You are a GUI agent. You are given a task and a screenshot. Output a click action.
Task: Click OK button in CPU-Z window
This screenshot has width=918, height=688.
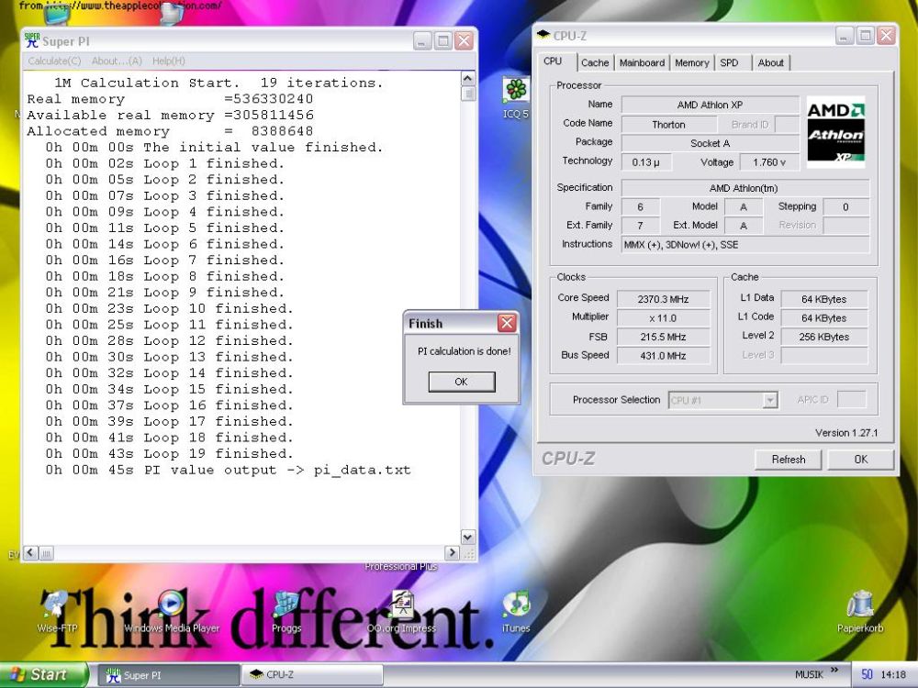tap(861, 460)
